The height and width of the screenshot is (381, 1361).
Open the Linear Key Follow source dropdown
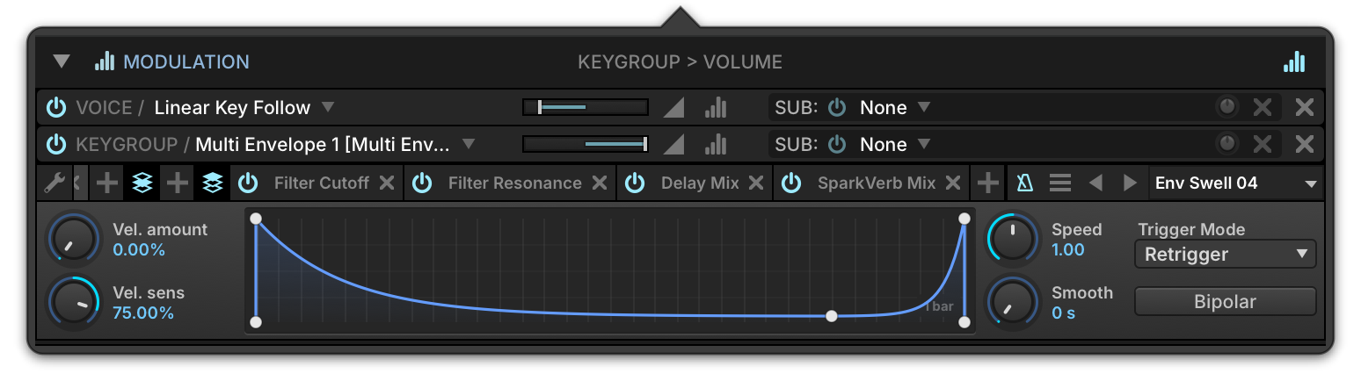click(327, 107)
